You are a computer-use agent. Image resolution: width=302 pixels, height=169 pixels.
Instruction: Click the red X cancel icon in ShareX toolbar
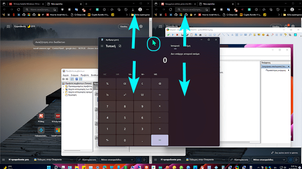pos(177,35)
